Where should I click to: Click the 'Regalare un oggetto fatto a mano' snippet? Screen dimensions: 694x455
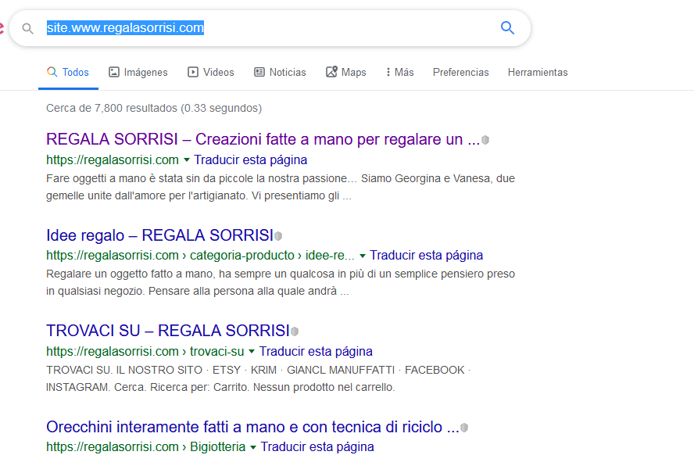point(280,282)
